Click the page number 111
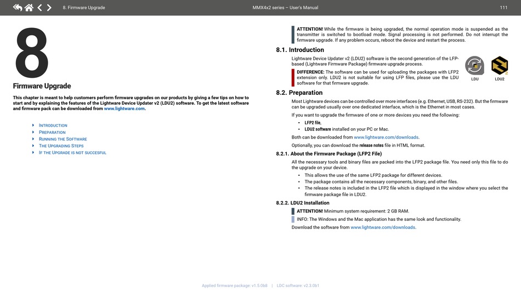Viewport: 521px width, 292px height. click(503, 8)
